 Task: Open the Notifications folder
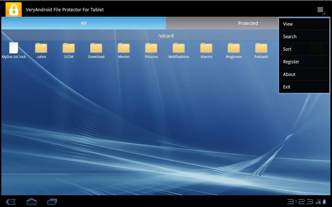click(179, 48)
